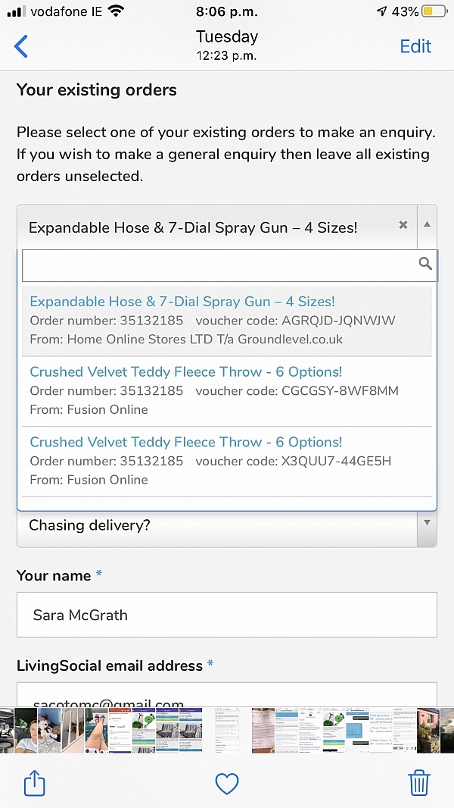Click the Your name field
454x808 pixels.
pos(227,615)
